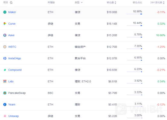Sort by 24H 变化率 change arrows

[x=164, y=3]
